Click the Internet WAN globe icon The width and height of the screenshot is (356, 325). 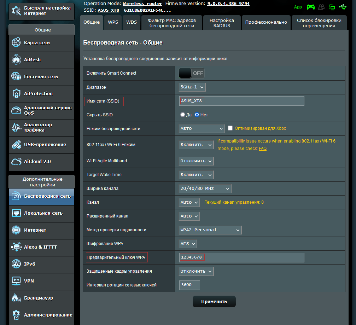(16, 230)
